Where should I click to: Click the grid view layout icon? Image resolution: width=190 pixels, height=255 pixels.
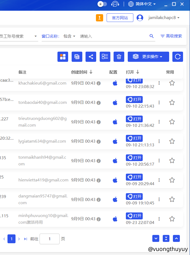pyautogui.click(x=63, y=57)
